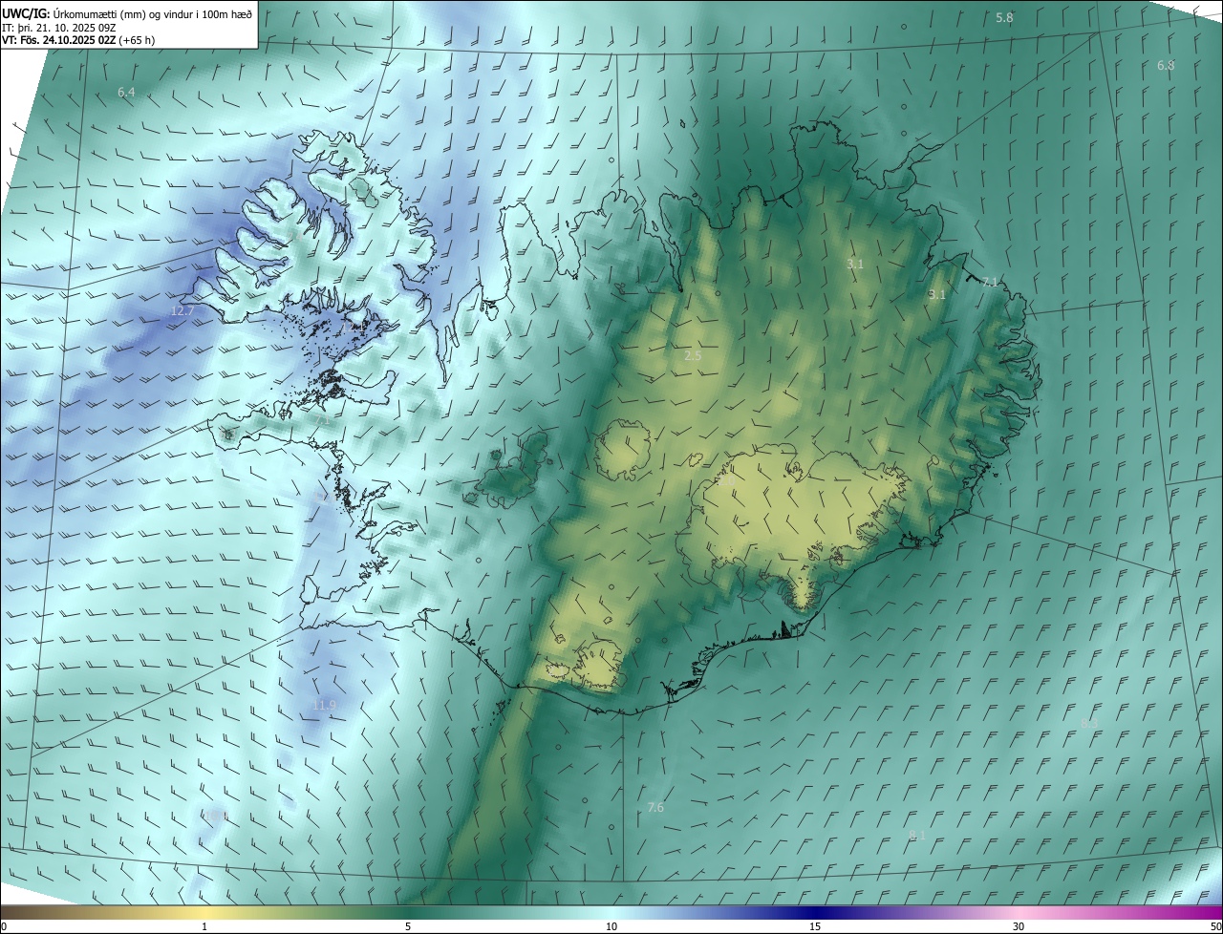Click the 12.7 value west of the Westfjords
Screen dimensions: 1223x934
click(182, 311)
